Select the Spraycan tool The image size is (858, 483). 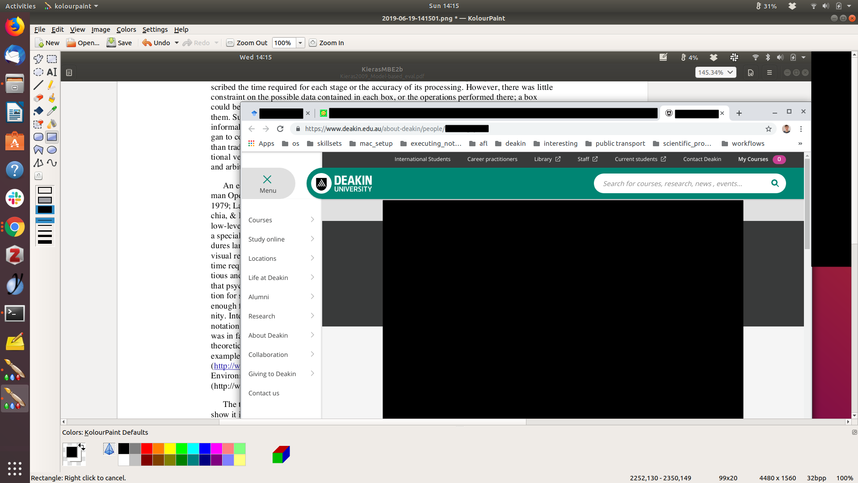pyautogui.click(x=52, y=124)
